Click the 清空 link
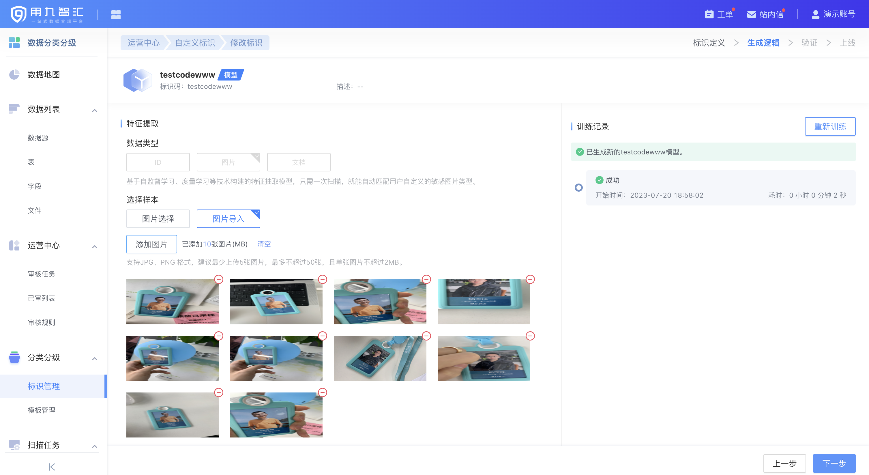This screenshot has width=869, height=475. click(264, 244)
